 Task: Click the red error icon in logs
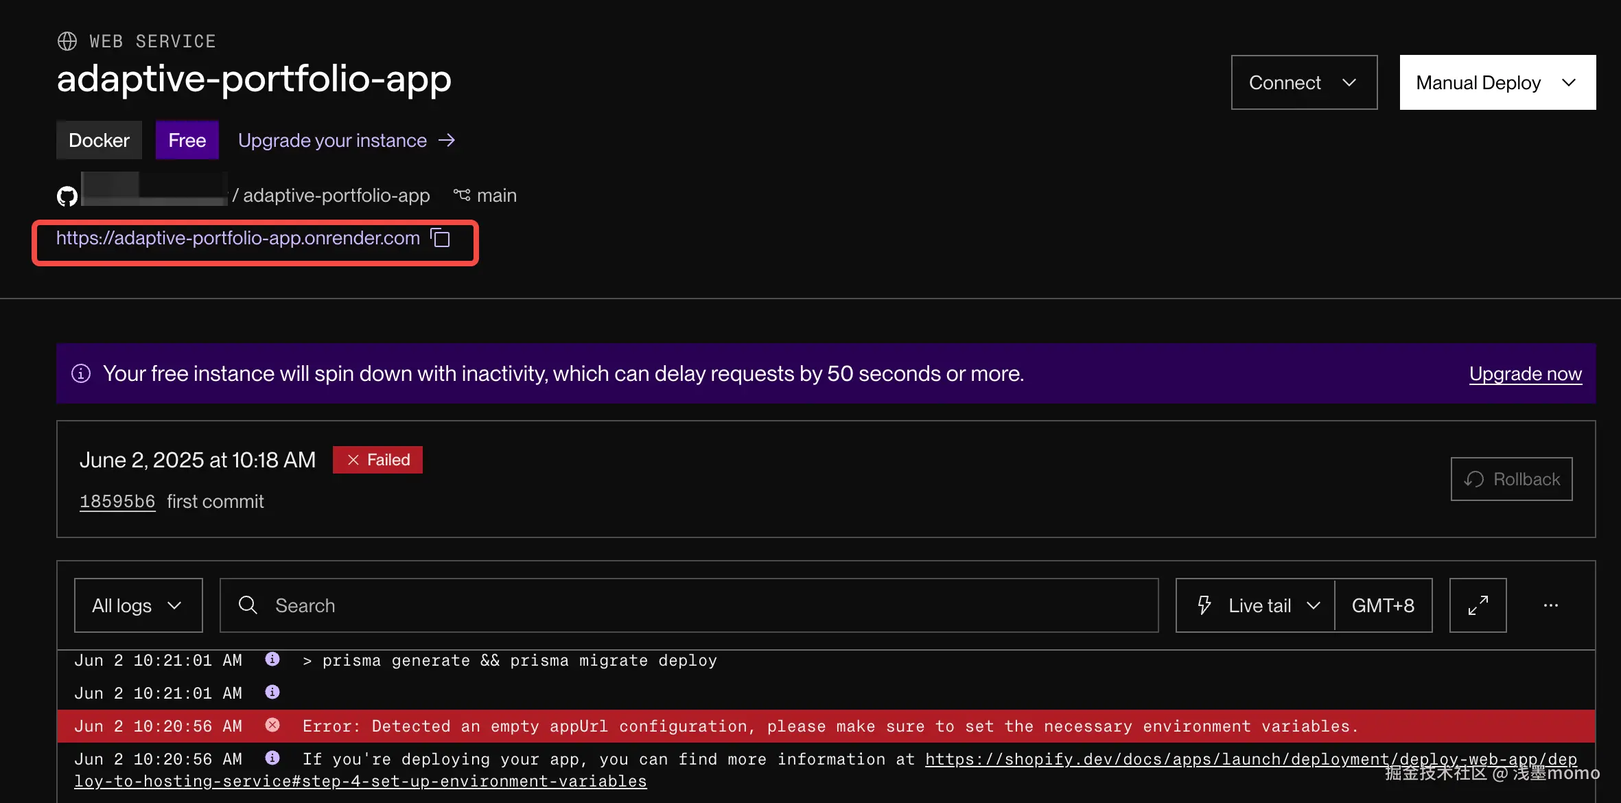(x=272, y=725)
